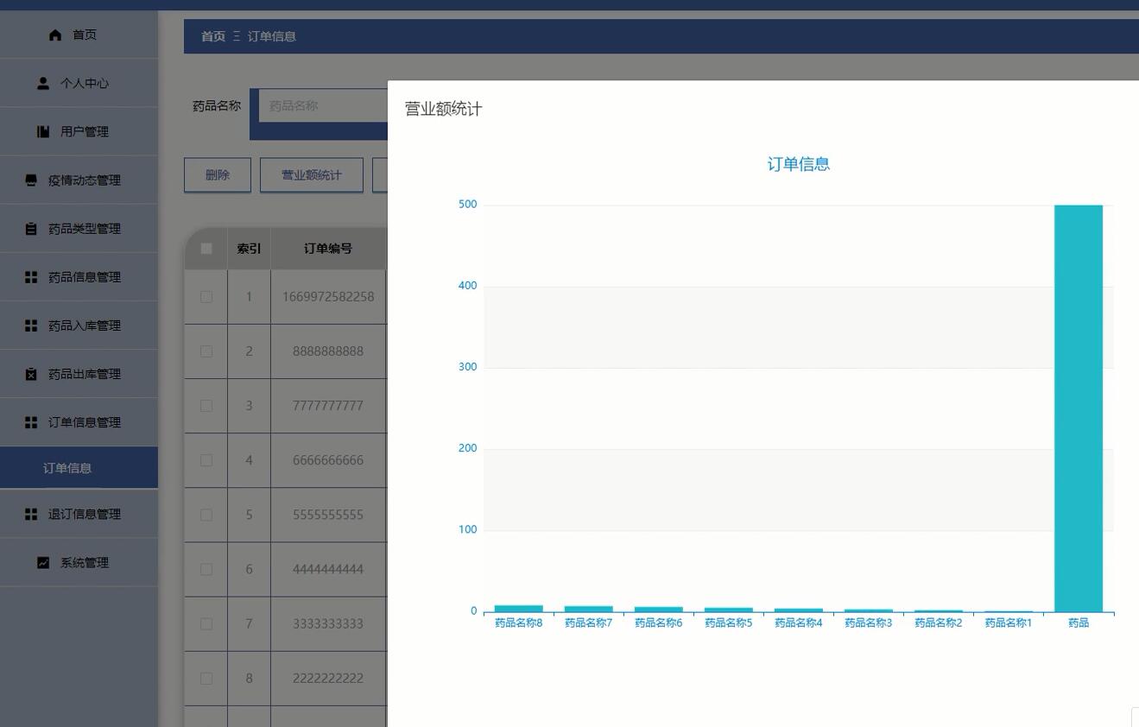This screenshot has height=727, width=1139.
Task: Click the 药品名称5 axis label
Action: (x=729, y=623)
